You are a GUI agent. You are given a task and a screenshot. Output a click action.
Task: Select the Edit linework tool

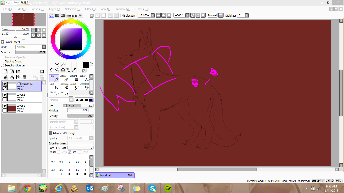(x=54, y=86)
